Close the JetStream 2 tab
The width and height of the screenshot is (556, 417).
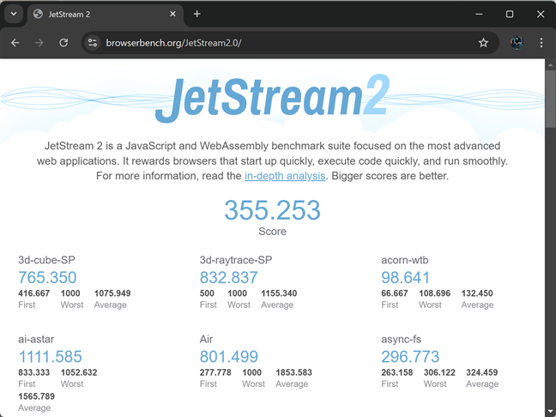tap(172, 14)
